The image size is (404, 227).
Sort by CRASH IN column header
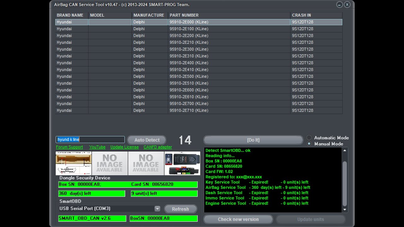click(316, 15)
